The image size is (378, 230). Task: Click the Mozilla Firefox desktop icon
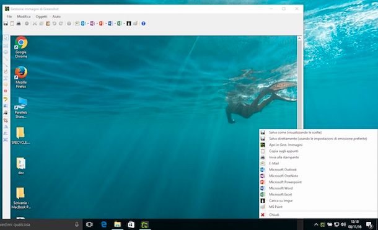[x=21, y=77]
